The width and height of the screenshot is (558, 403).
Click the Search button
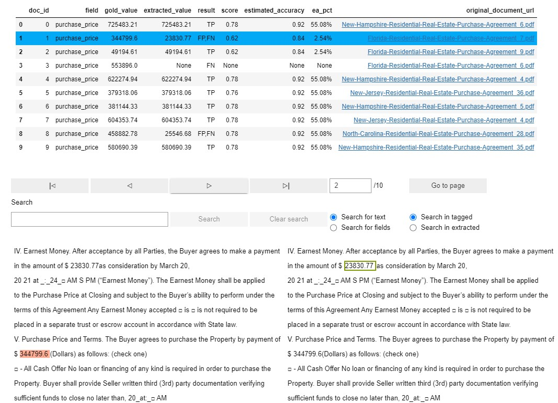(x=209, y=219)
